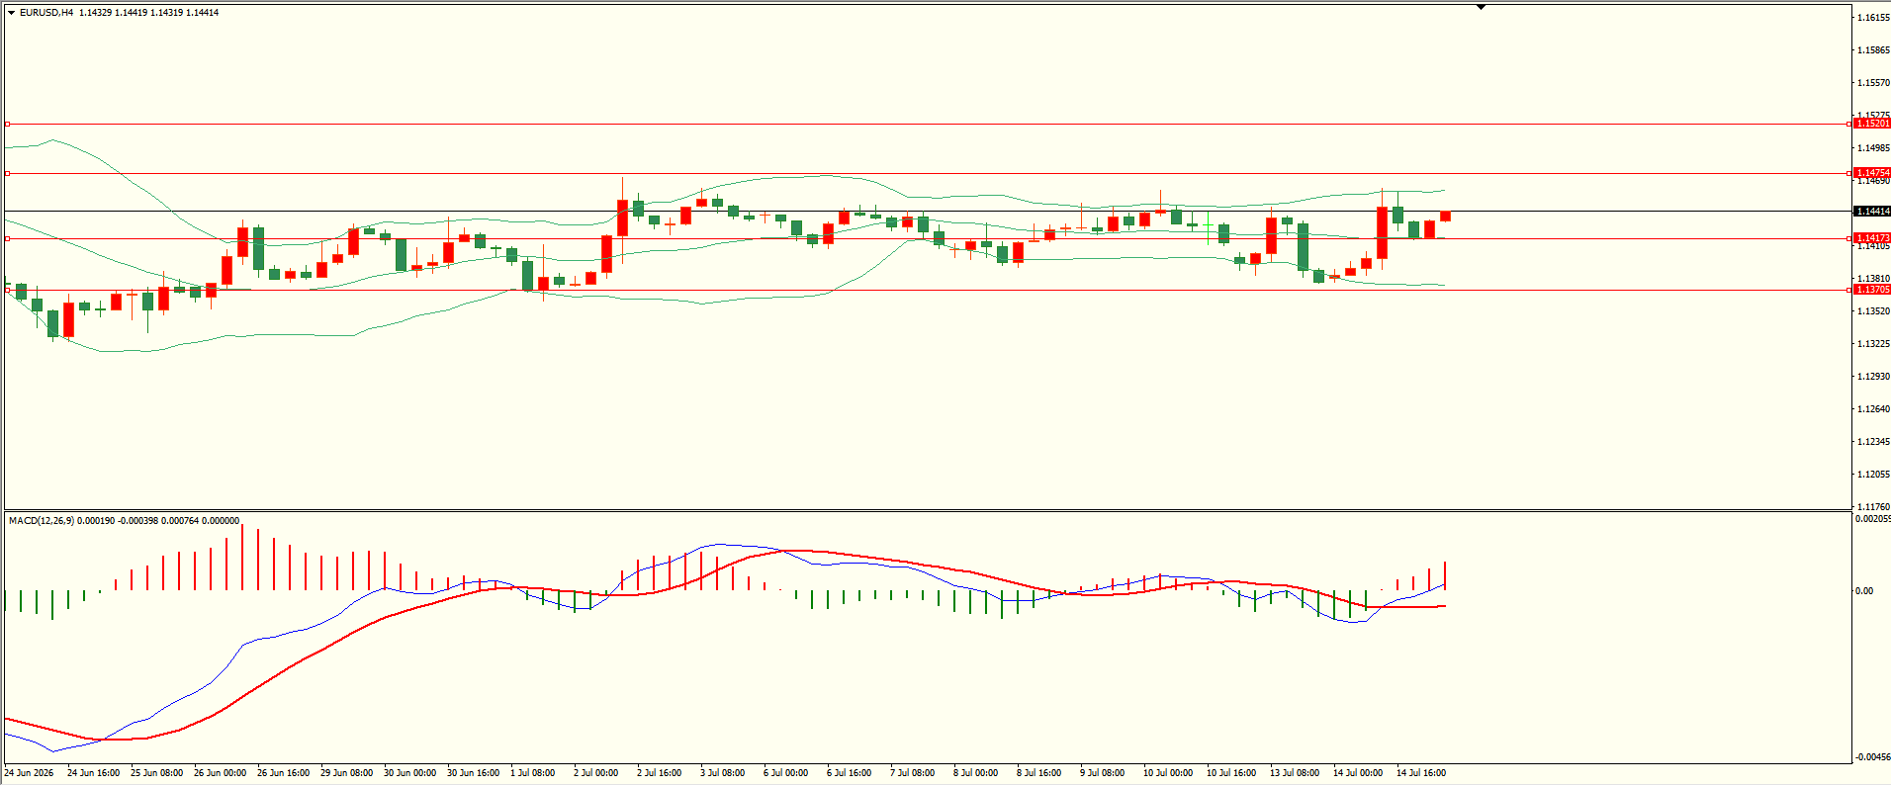Click the 24 Jun 2026 date label
This screenshot has width=1891, height=786.
pyautogui.click(x=29, y=773)
